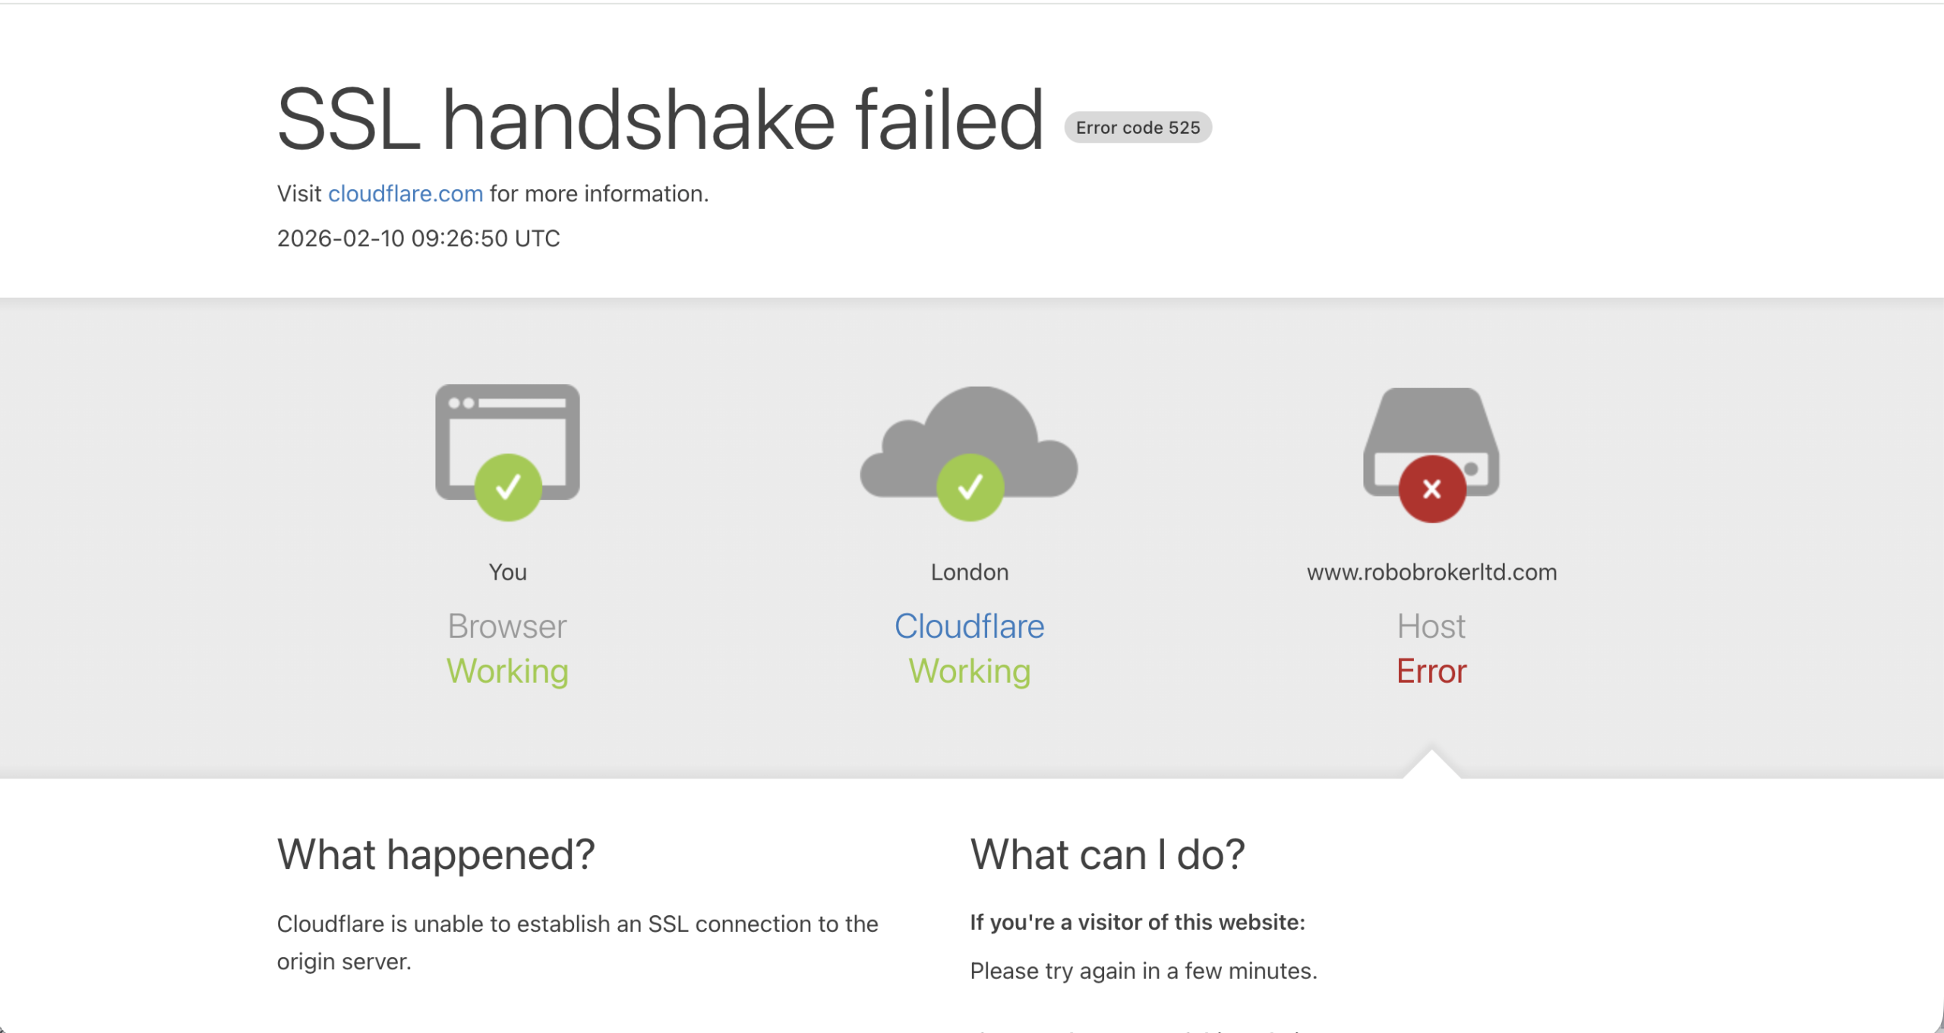Click the red X error badge
Screen dimensions: 1944x1033
(x=1431, y=489)
